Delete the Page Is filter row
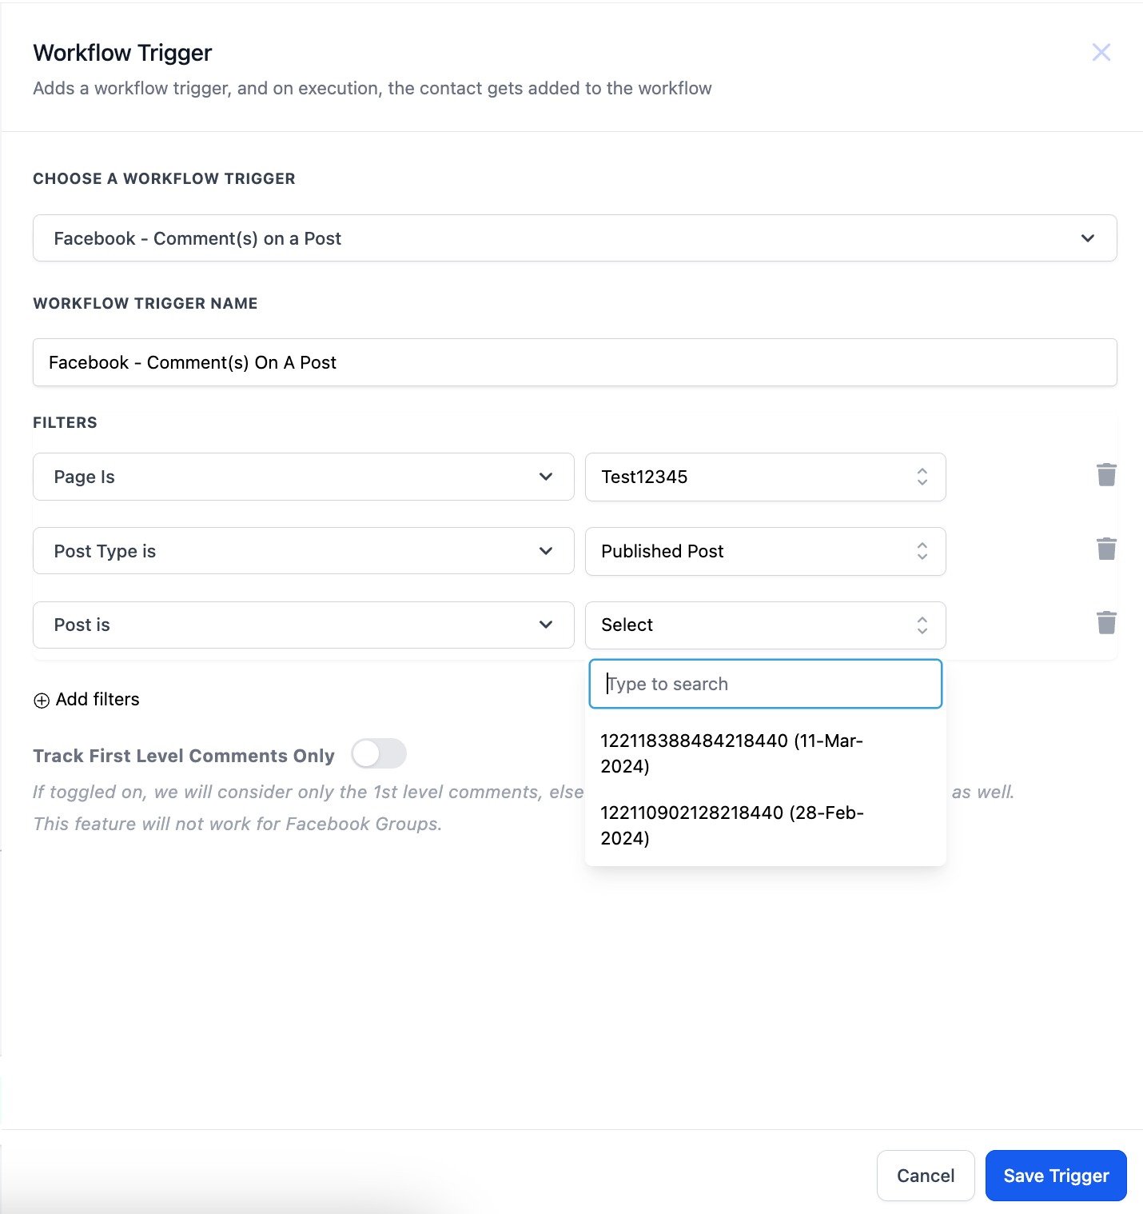The width and height of the screenshot is (1143, 1214). pos(1106,475)
